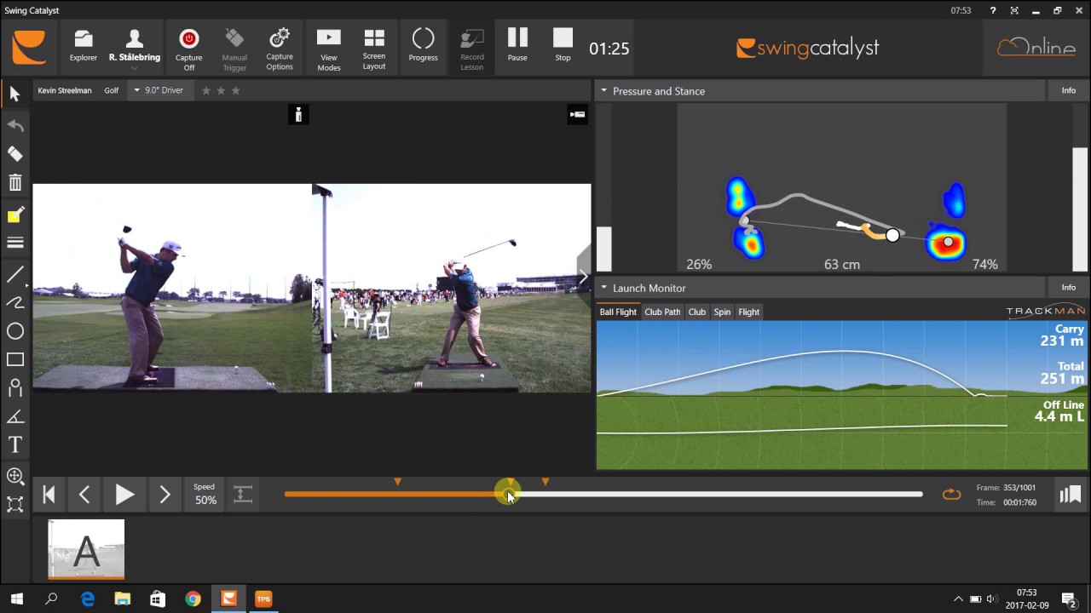Select the freehand curve tool
Viewport: 1091px width, 613px height.
14,303
